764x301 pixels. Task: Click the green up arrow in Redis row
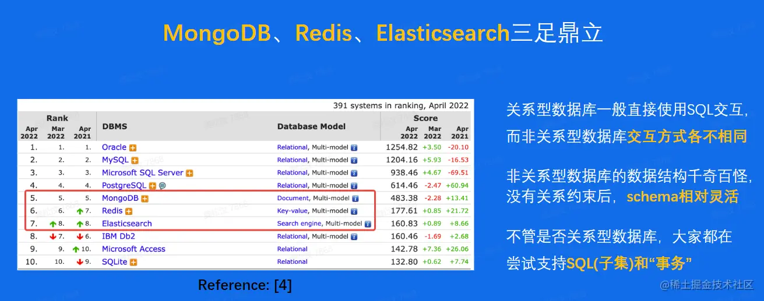pos(80,211)
